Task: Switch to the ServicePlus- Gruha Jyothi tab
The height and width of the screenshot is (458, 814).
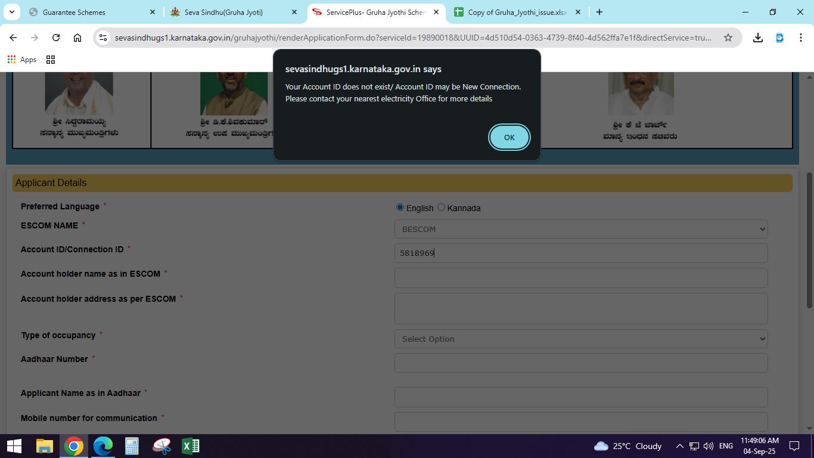Action: pos(375,12)
